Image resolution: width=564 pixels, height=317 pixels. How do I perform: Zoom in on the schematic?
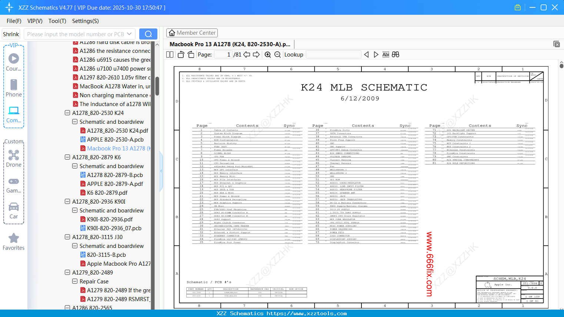(x=268, y=55)
